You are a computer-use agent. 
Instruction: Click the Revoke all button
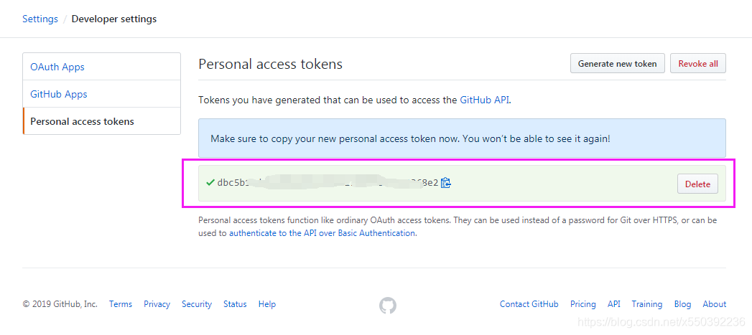pyautogui.click(x=698, y=63)
